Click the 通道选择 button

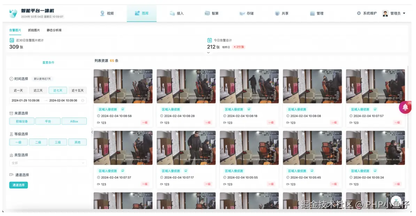(18, 185)
